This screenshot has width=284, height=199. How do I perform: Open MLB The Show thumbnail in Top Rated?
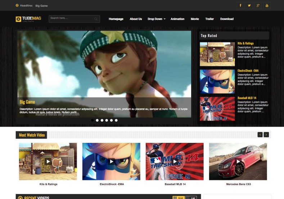tap(217, 109)
